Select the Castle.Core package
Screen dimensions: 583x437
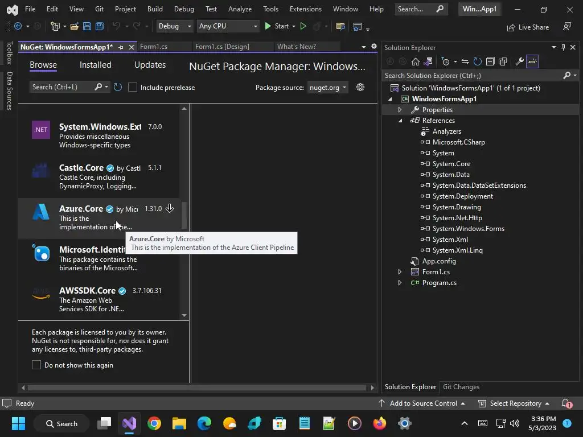(99, 176)
